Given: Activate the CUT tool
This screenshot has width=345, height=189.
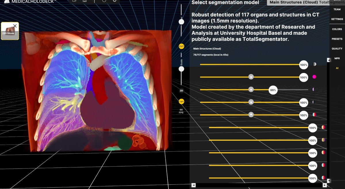Looking at the screenshot, I should click(x=181, y=46).
